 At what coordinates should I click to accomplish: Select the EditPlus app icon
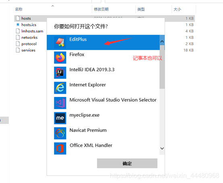[x=60, y=42]
